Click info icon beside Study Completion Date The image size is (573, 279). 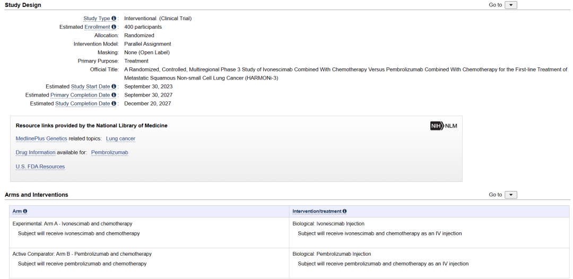tap(114, 103)
